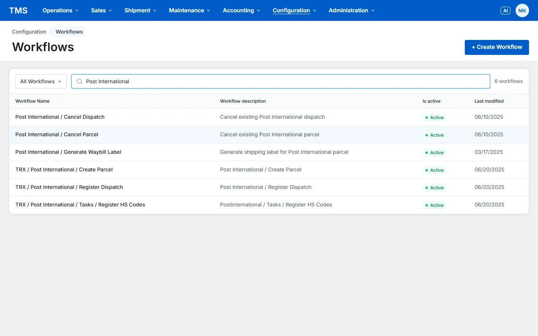
Task: Expand the Operations menu
Action: click(61, 10)
